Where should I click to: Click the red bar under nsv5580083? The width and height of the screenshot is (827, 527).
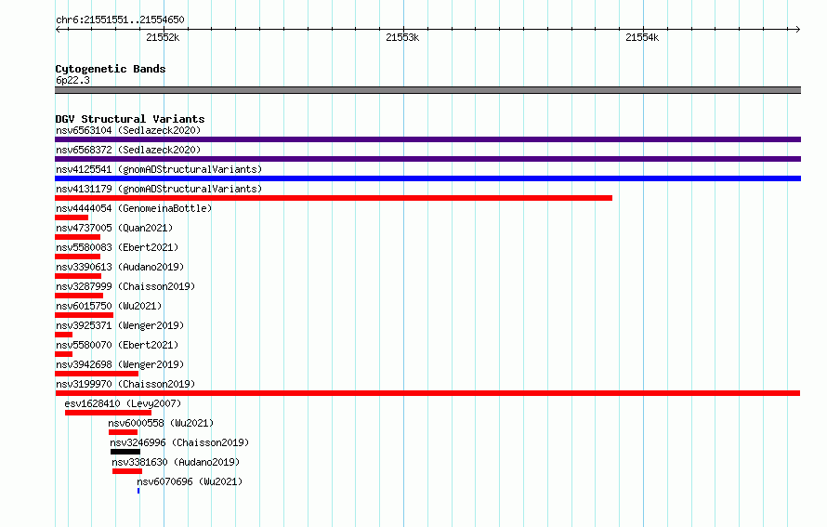(77, 257)
